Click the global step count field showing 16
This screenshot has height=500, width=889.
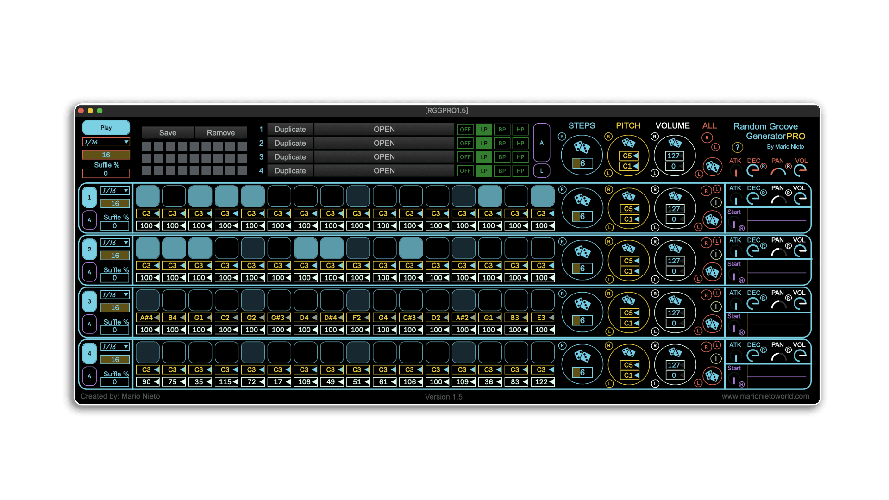(x=106, y=155)
